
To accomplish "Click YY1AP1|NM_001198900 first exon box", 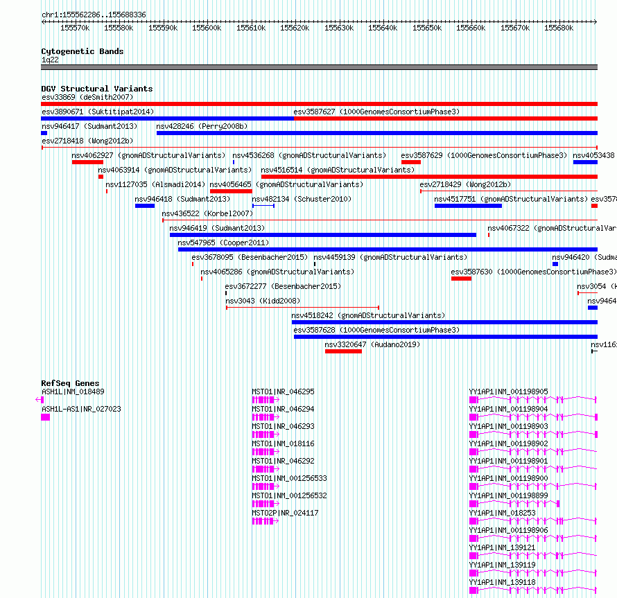I will point(473,486).
